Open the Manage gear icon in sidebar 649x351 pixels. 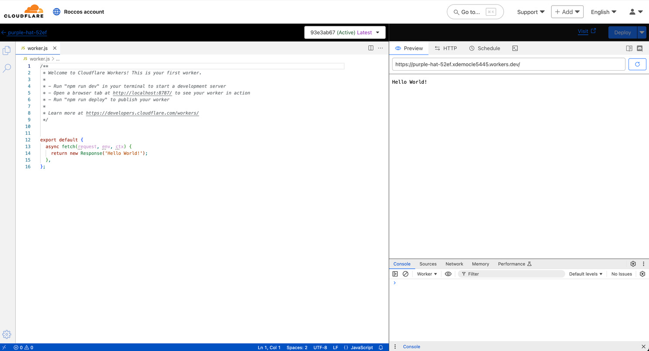7,334
